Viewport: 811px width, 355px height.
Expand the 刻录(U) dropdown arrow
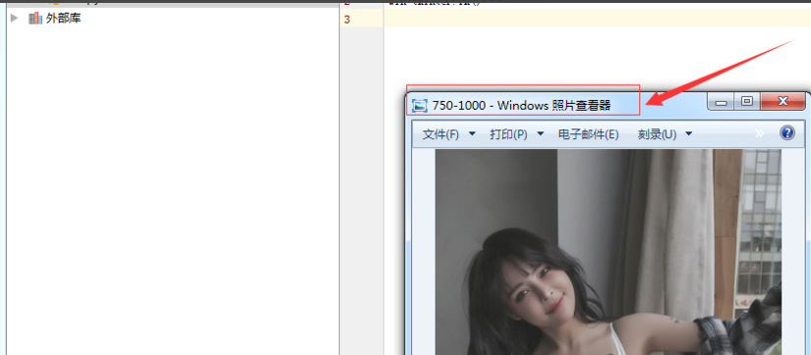click(x=689, y=134)
